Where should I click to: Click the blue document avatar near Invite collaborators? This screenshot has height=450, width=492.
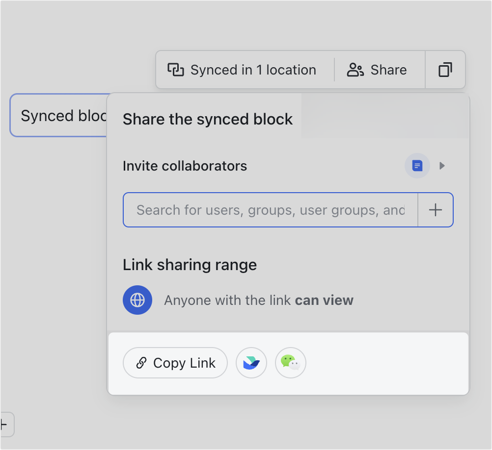[x=417, y=166]
